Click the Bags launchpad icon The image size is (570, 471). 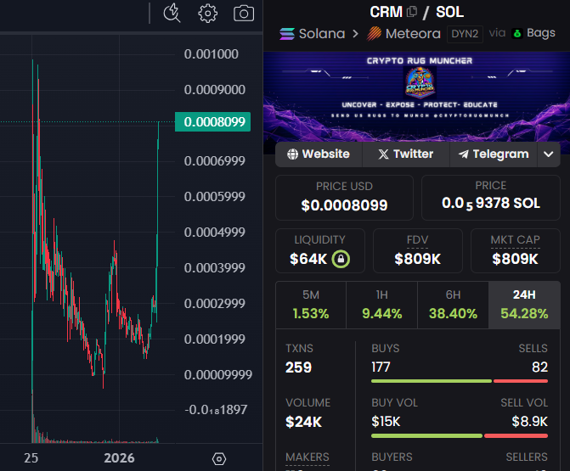[x=517, y=33]
